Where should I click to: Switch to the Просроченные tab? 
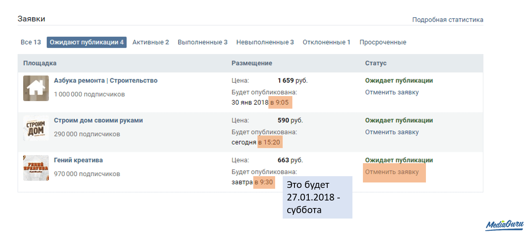[x=383, y=42]
